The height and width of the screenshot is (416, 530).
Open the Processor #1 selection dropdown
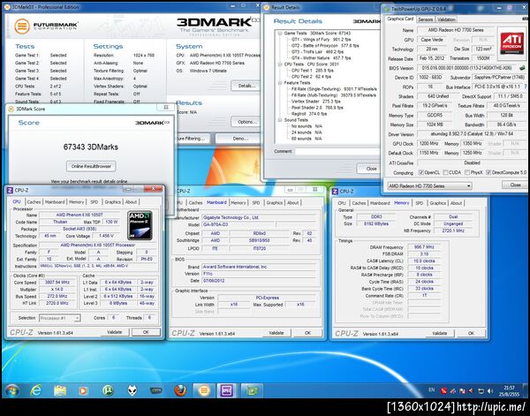coord(59,318)
